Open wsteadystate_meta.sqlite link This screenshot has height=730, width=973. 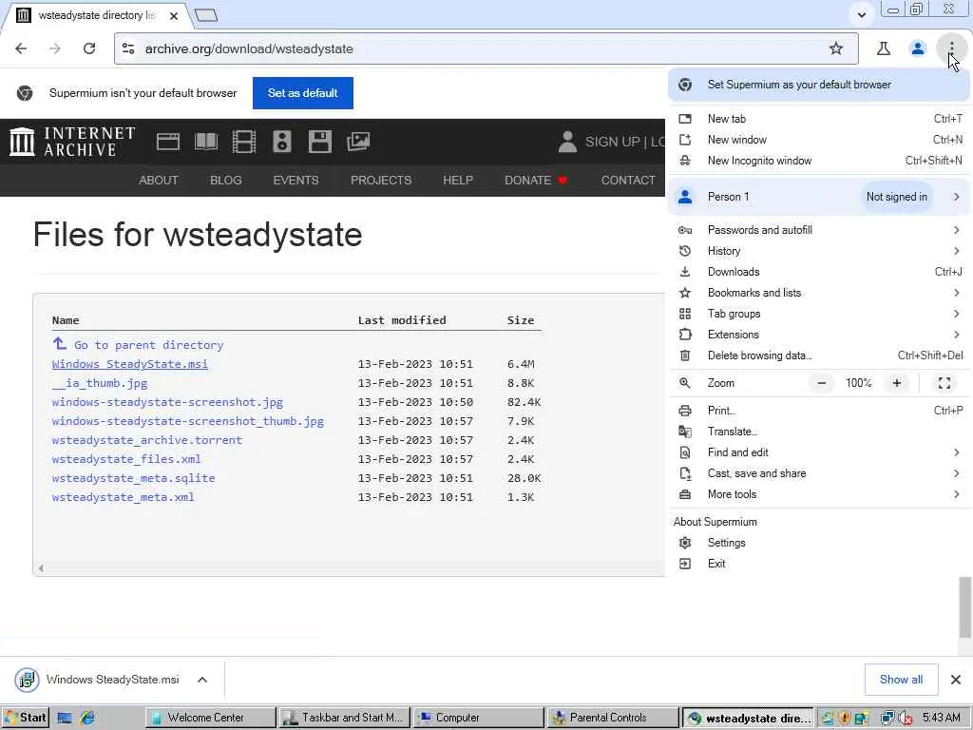click(x=133, y=478)
